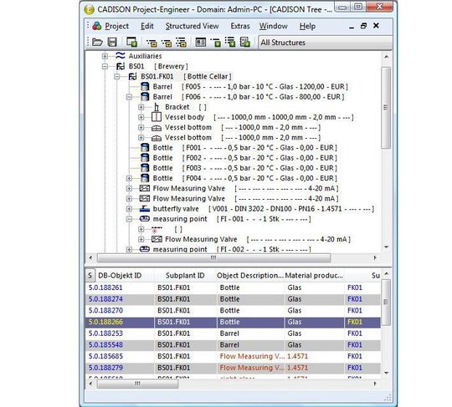
Task: Click the tree pane scroll-down arrow
Action: 386,247
